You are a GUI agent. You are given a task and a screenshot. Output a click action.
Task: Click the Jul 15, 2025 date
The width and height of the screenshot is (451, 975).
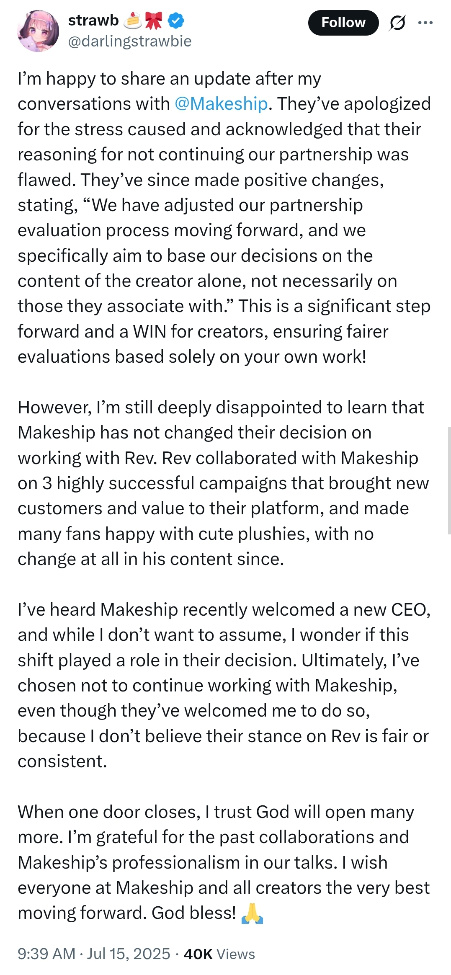pyautogui.click(x=129, y=954)
